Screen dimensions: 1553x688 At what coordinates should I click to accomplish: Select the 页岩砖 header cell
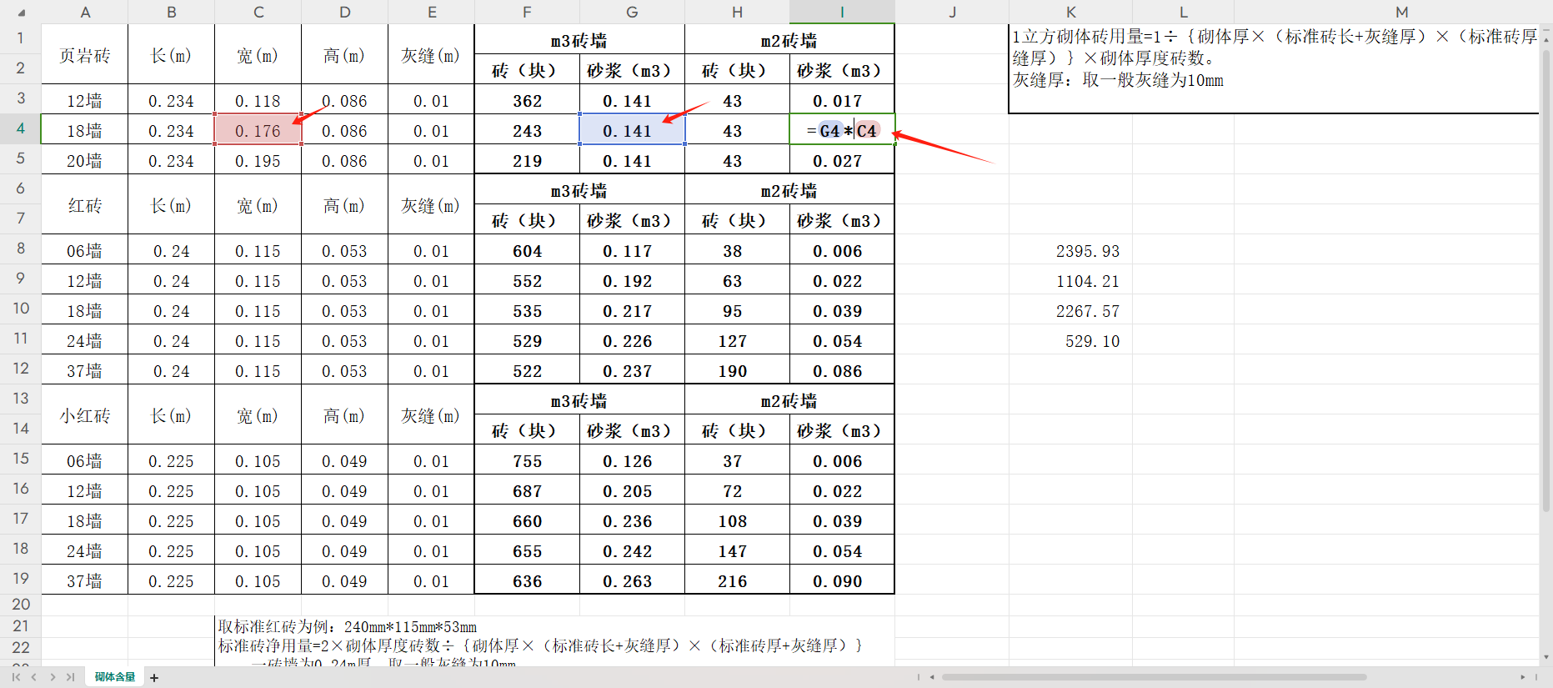(85, 54)
